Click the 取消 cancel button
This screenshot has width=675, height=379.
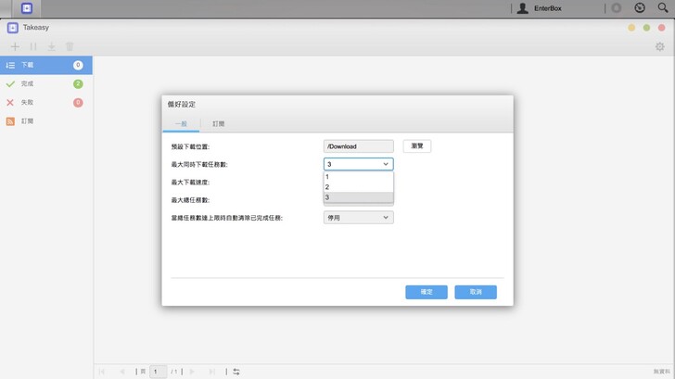click(476, 292)
